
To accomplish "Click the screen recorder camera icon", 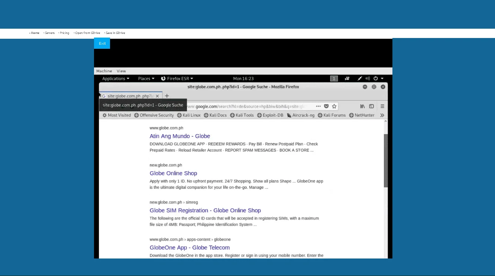I will [x=347, y=79].
